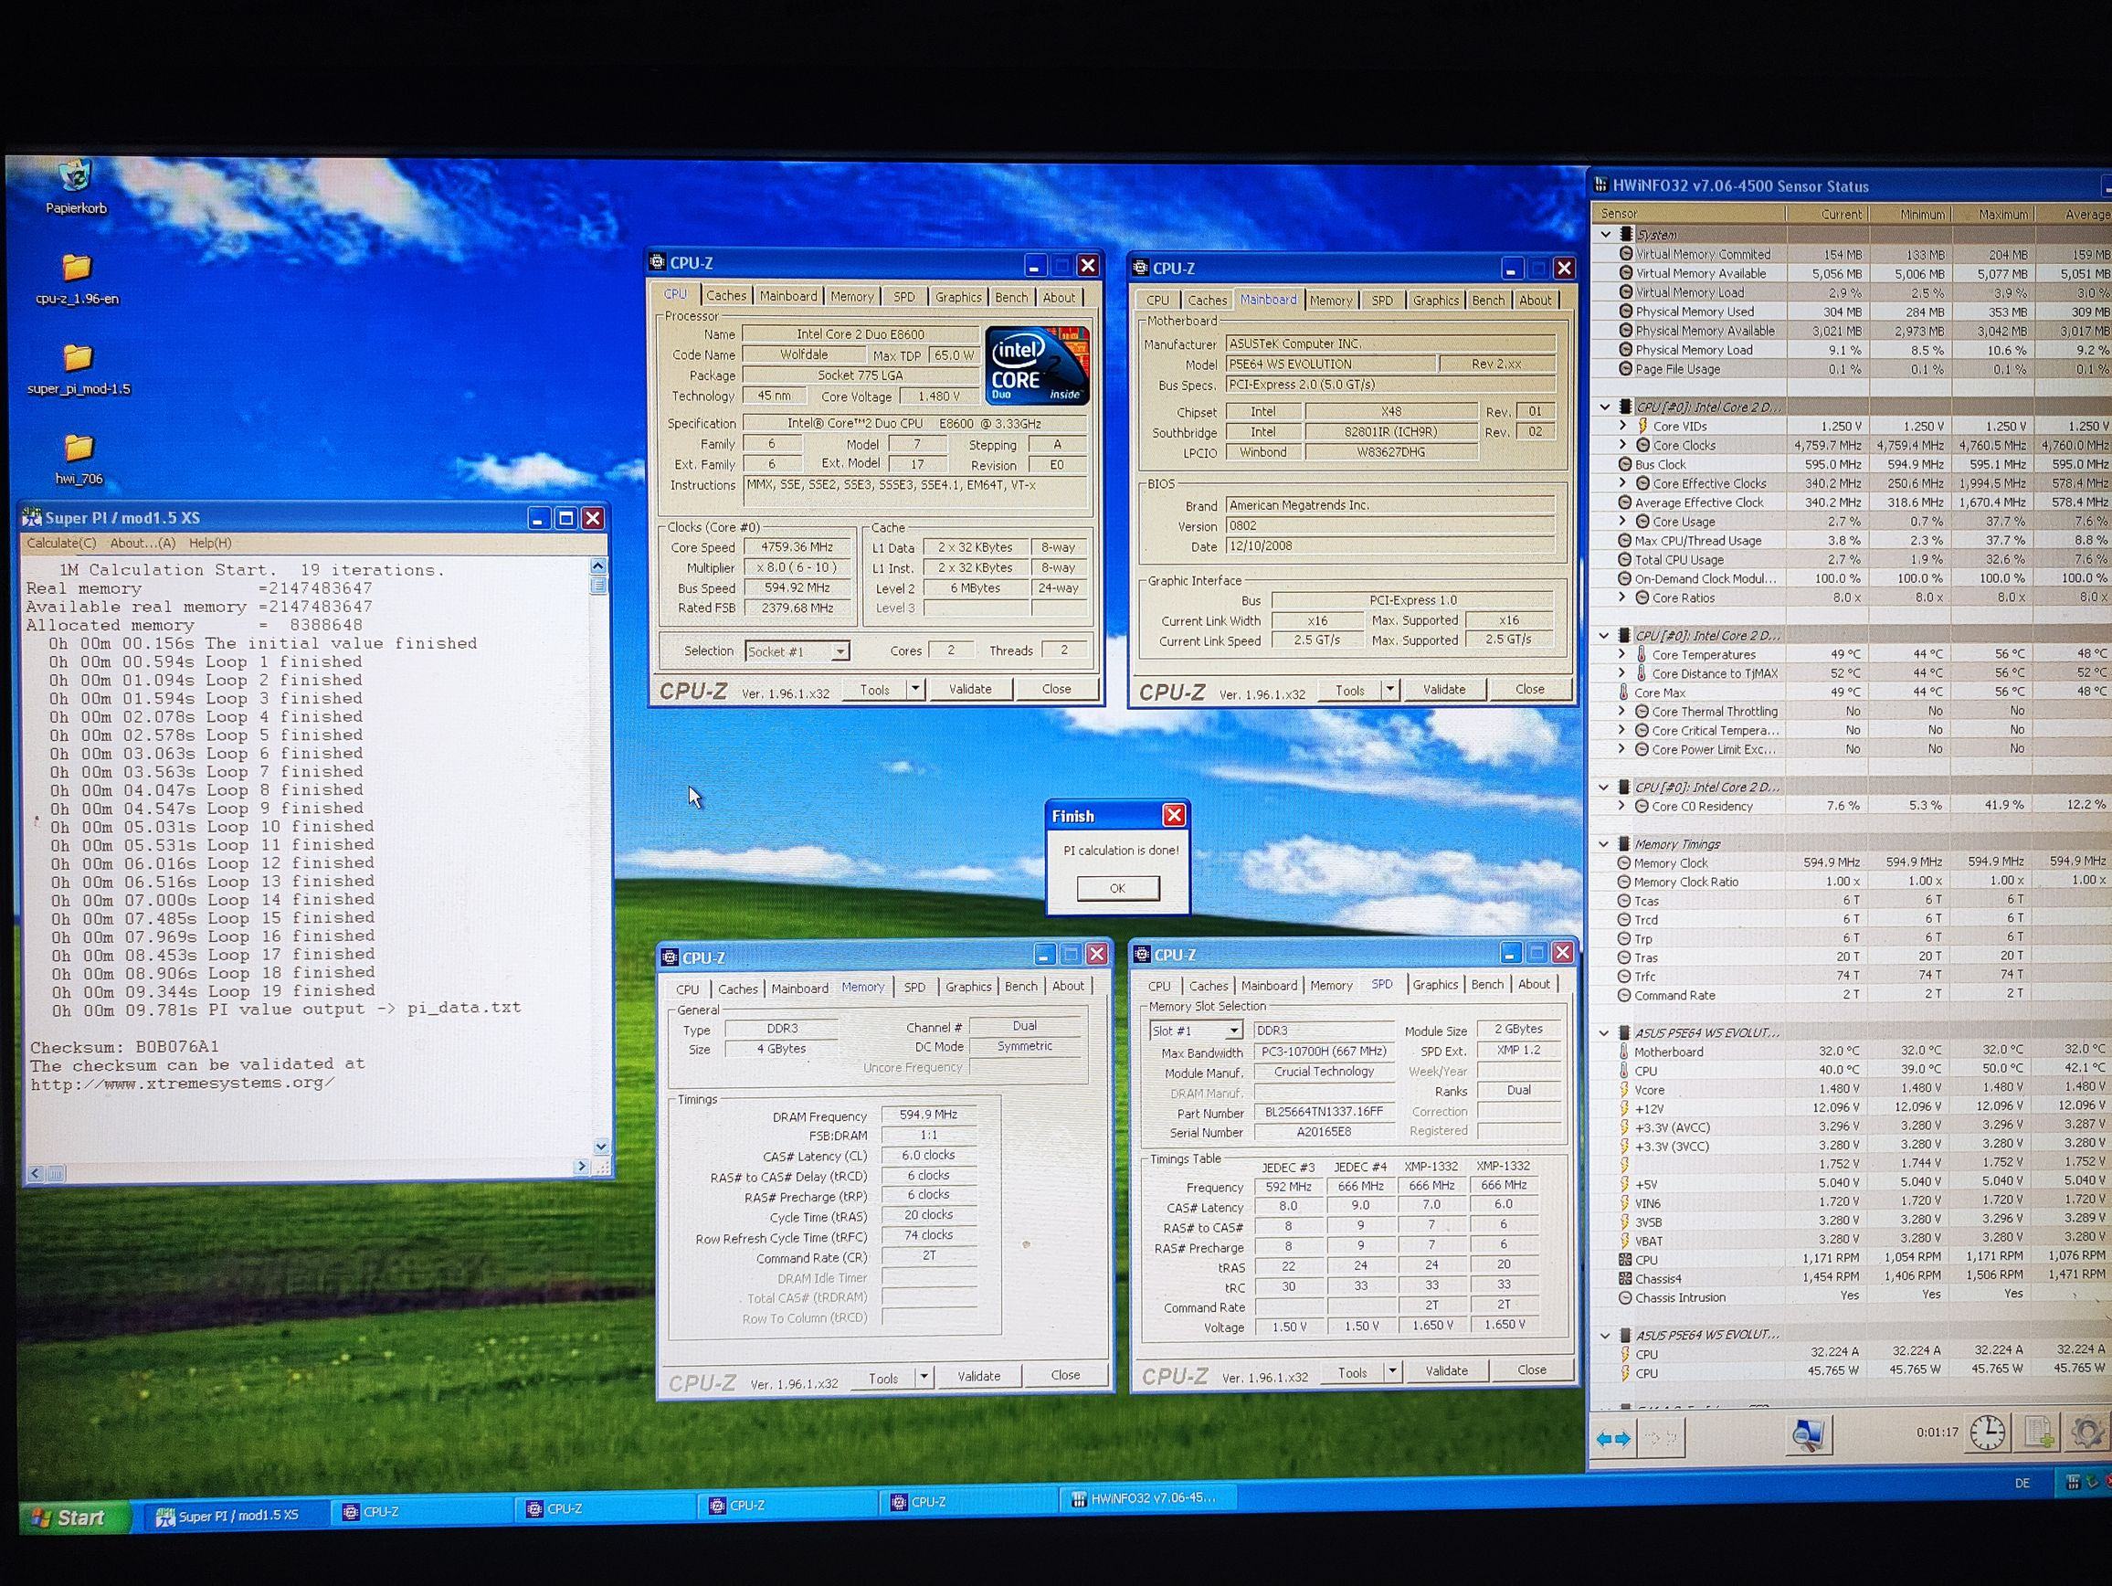The width and height of the screenshot is (2112, 1586).
Task: Click the Chassis Intrusion sensor icon
Action: point(1624,1297)
